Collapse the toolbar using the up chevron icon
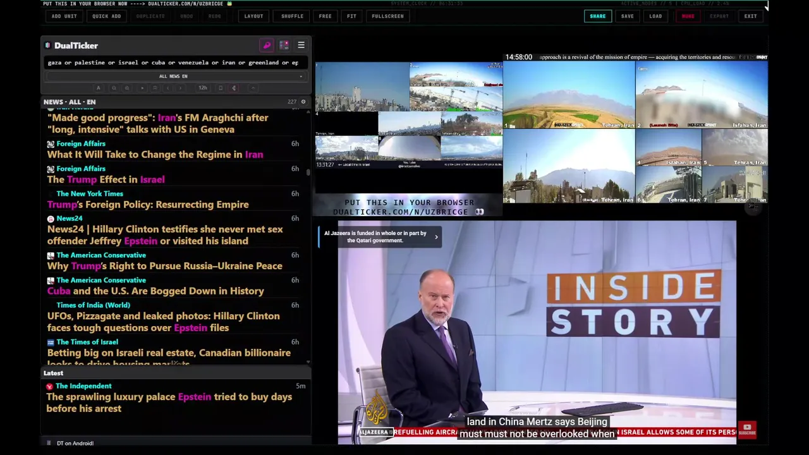 (x=253, y=88)
